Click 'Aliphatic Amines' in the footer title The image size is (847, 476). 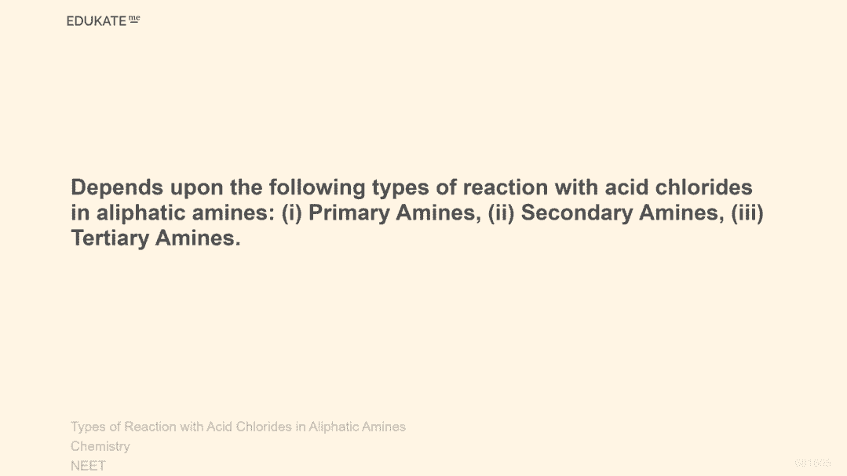click(x=357, y=427)
